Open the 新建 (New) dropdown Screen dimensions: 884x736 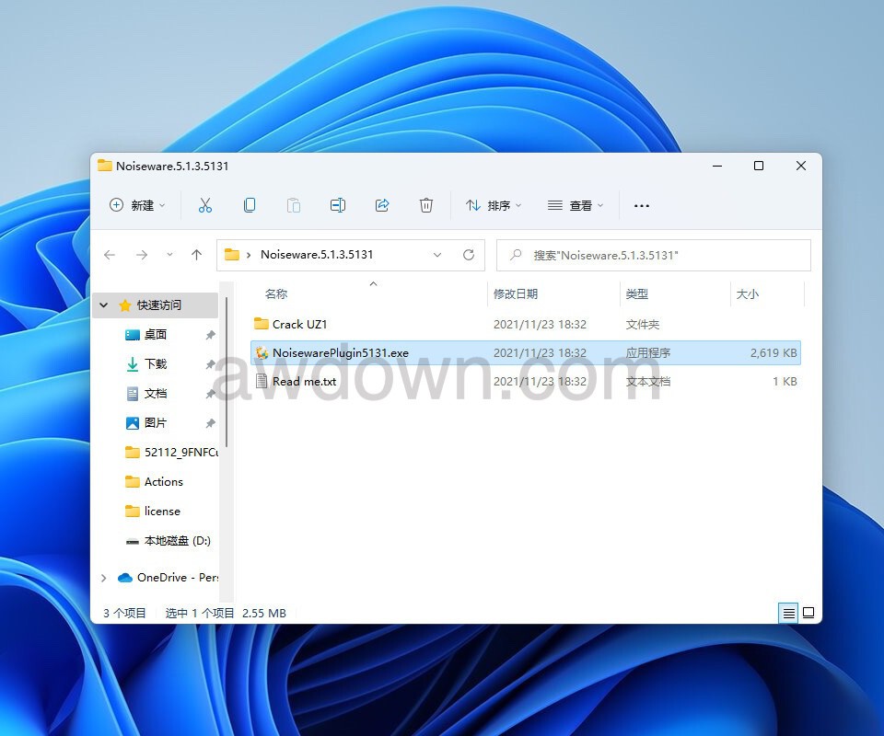(x=137, y=205)
